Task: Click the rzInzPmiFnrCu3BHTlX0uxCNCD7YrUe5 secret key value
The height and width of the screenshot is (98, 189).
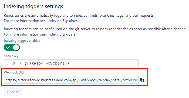Action: click(38, 64)
